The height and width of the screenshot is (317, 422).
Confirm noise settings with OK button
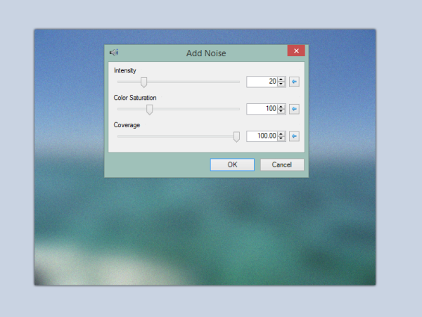pos(232,164)
